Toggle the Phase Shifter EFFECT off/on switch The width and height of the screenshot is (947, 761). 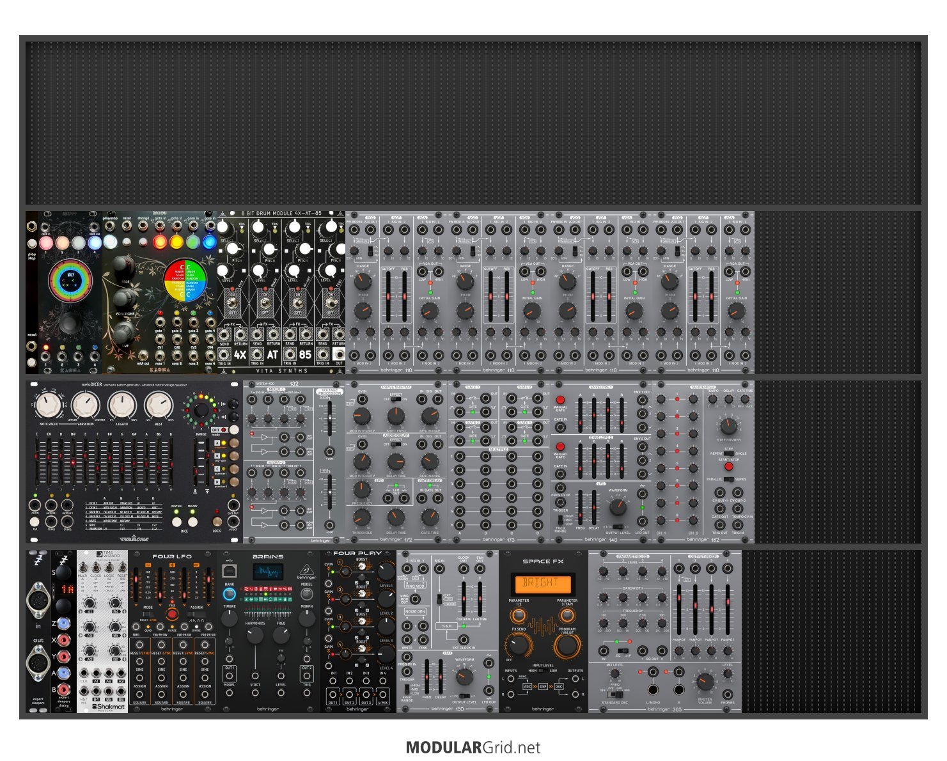coord(396,400)
